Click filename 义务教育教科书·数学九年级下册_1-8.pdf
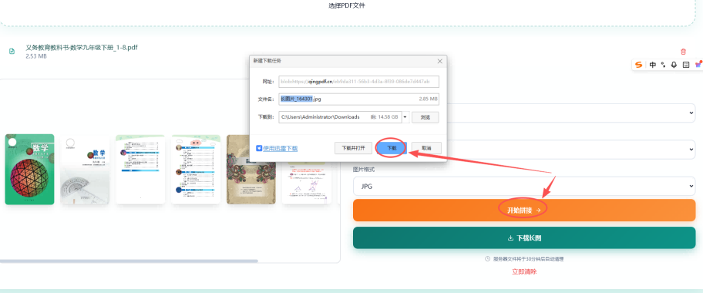The width and height of the screenshot is (703, 293). [x=82, y=48]
